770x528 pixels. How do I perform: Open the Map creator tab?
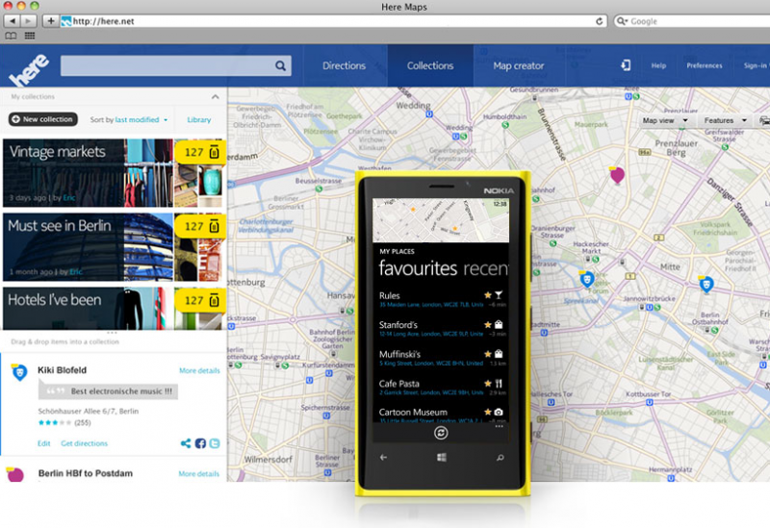pyautogui.click(x=519, y=65)
